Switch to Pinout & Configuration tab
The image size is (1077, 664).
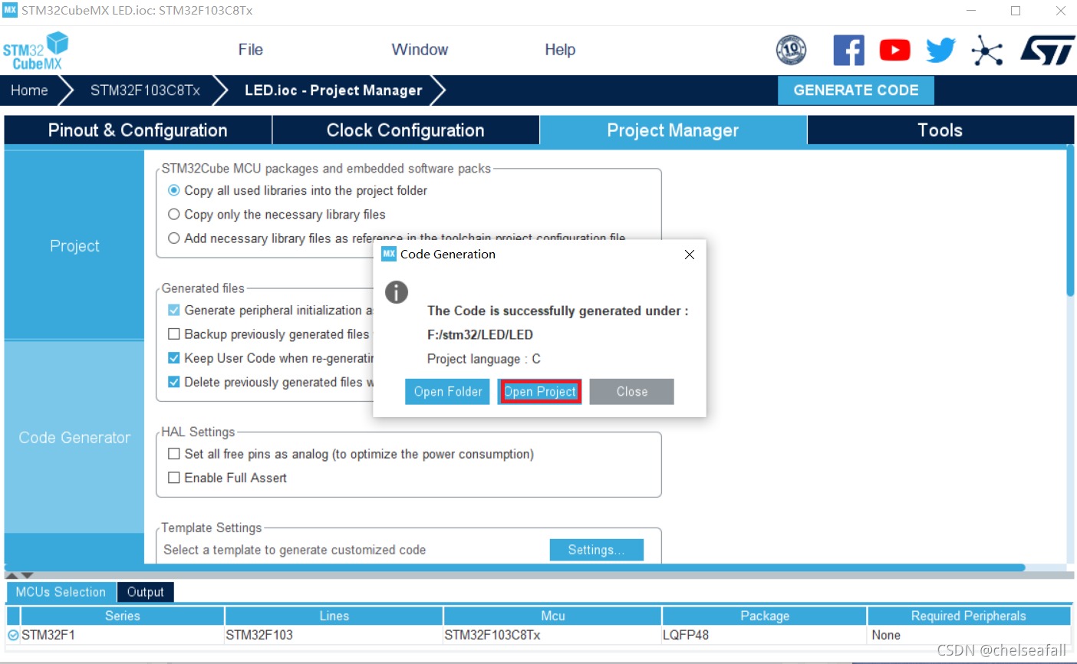click(x=138, y=130)
